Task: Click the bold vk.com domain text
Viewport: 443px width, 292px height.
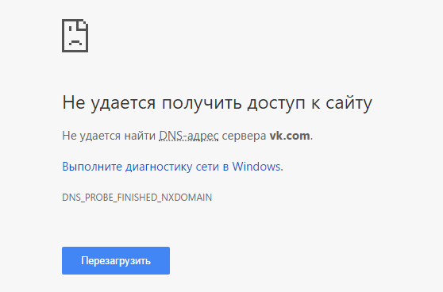Action: (x=290, y=136)
